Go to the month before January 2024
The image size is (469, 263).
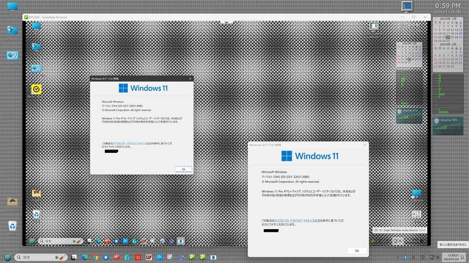tap(435, 19)
